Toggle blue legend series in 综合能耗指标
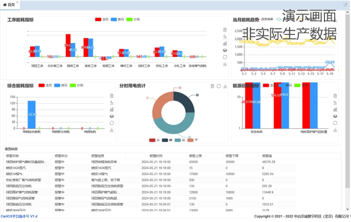This screenshot has width=351, height=222. pos(61,86)
